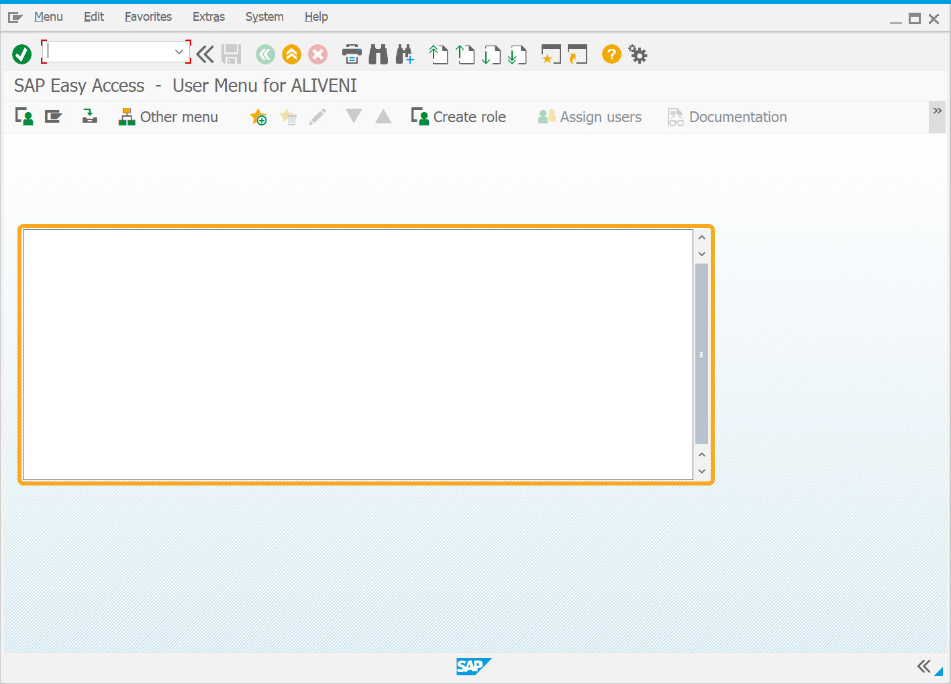Go to Previous Page icon
Image resolution: width=951 pixels, height=684 pixels.
coord(465,54)
